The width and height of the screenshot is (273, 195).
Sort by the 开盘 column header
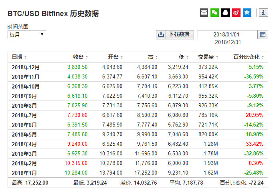pyautogui.click(x=115, y=57)
